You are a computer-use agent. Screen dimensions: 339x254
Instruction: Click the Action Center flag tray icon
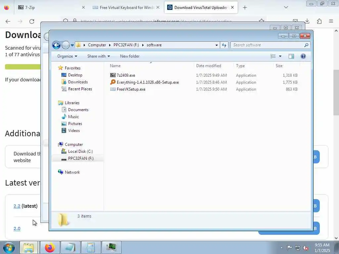289,248
